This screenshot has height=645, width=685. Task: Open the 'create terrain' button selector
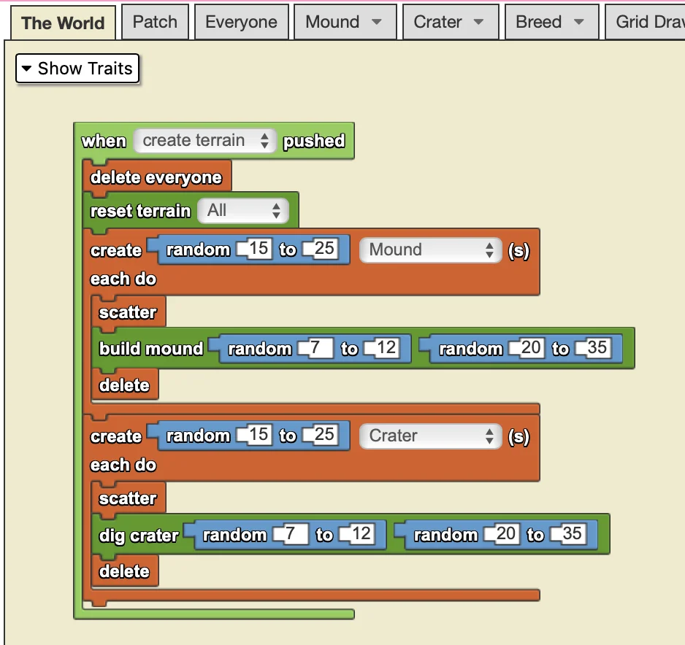tap(205, 141)
